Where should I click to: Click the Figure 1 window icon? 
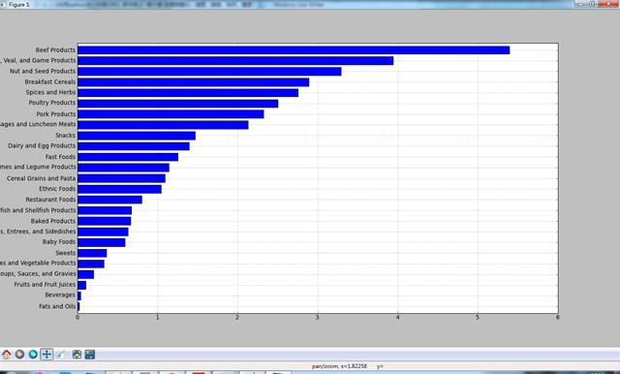tap(3, 4)
